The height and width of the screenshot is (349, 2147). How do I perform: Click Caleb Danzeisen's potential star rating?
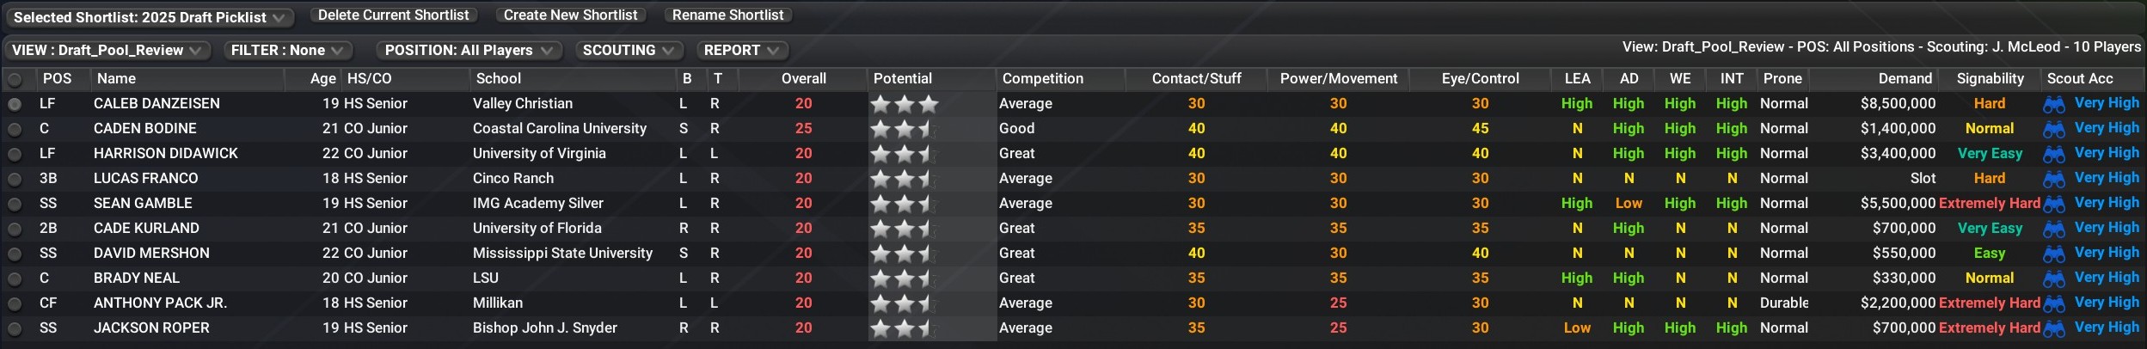tap(904, 104)
